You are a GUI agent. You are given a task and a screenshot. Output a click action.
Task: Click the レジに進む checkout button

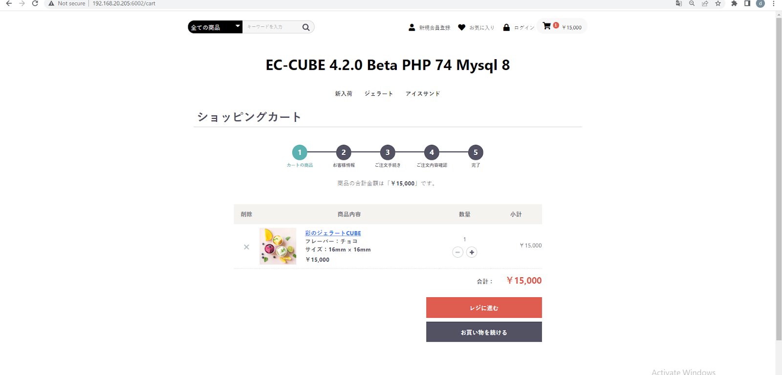[x=483, y=308]
